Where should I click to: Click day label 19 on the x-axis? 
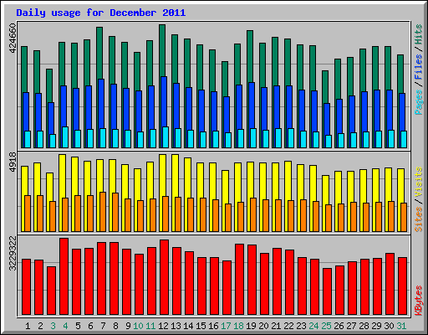[251, 326]
